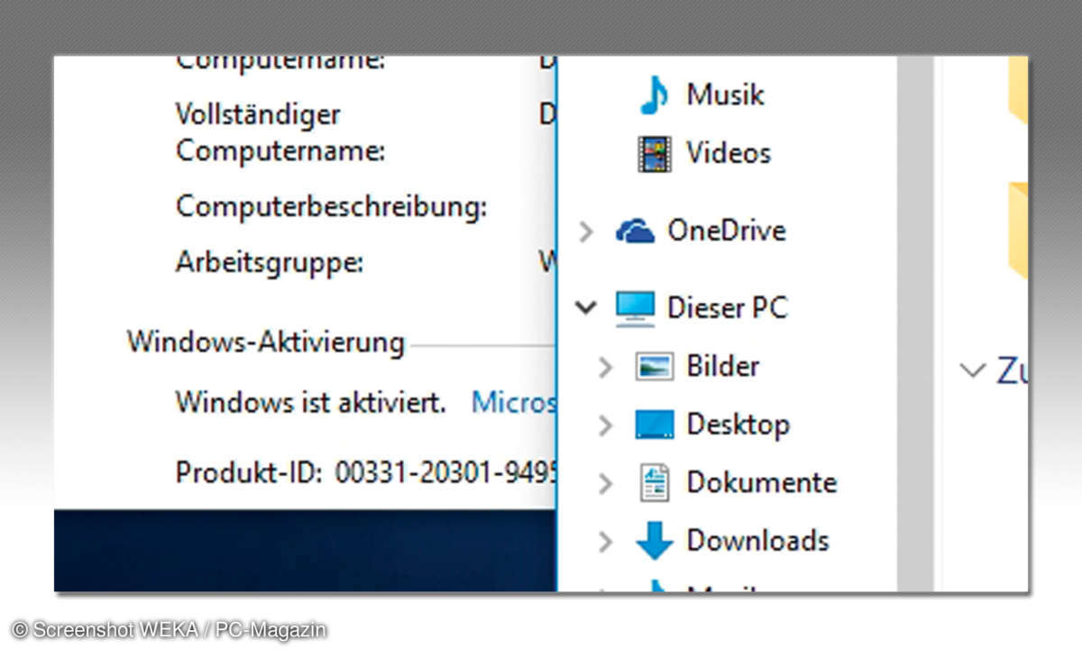Screen dimensions: 1082x649
Task: Click the Vollständiger Computername label
Action: pos(280,133)
